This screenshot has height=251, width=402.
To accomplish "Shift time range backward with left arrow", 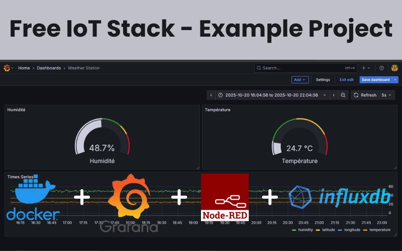I will click(x=212, y=95).
